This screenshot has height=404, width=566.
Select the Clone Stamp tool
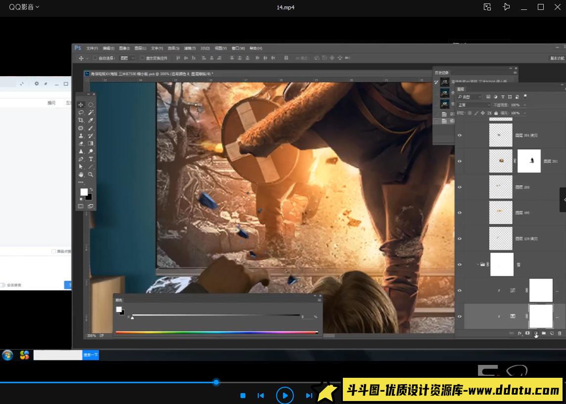tap(81, 135)
